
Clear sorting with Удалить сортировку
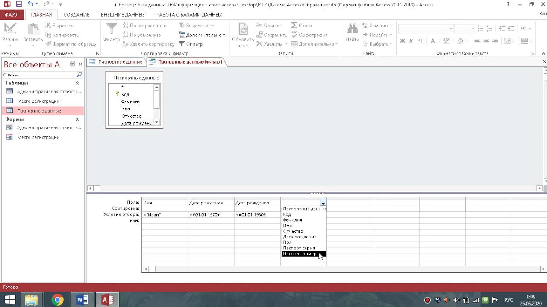(x=148, y=44)
